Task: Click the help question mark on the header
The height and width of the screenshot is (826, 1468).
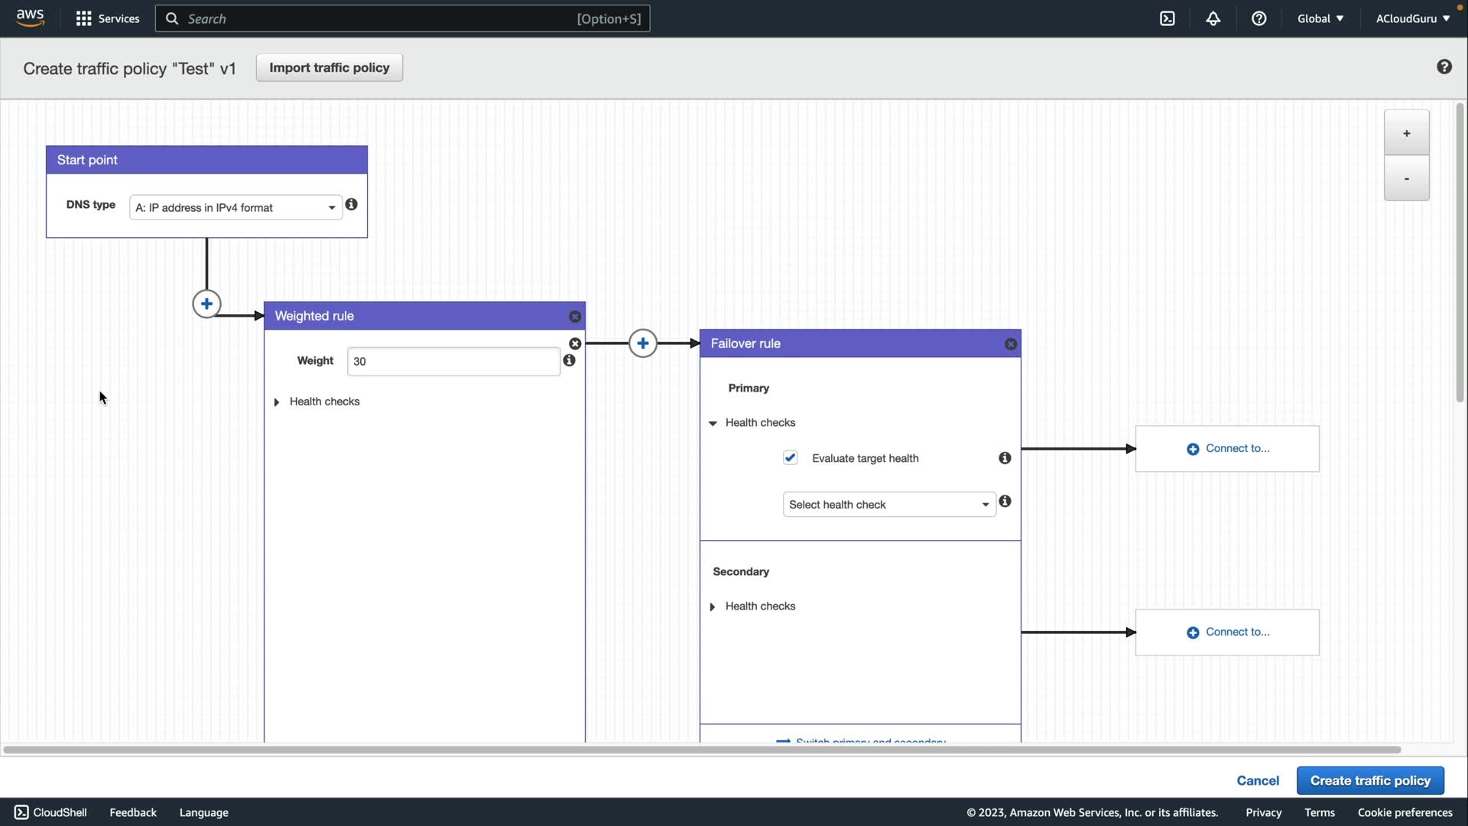Action: point(1444,67)
